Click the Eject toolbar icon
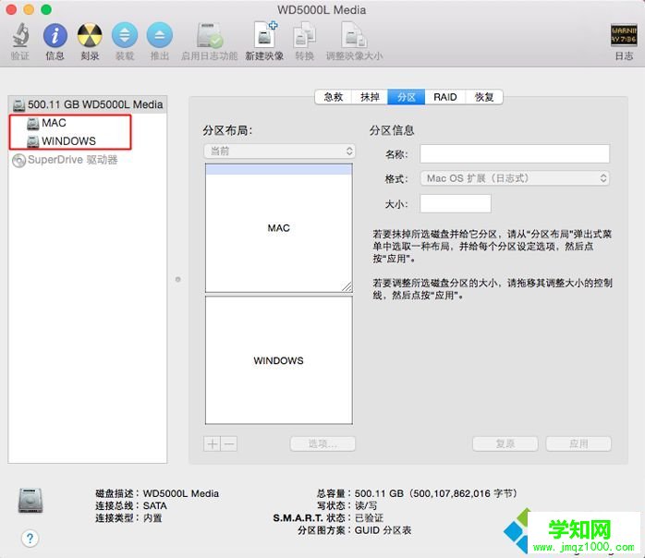The height and width of the screenshot is (558, 645). coord(160,35)
